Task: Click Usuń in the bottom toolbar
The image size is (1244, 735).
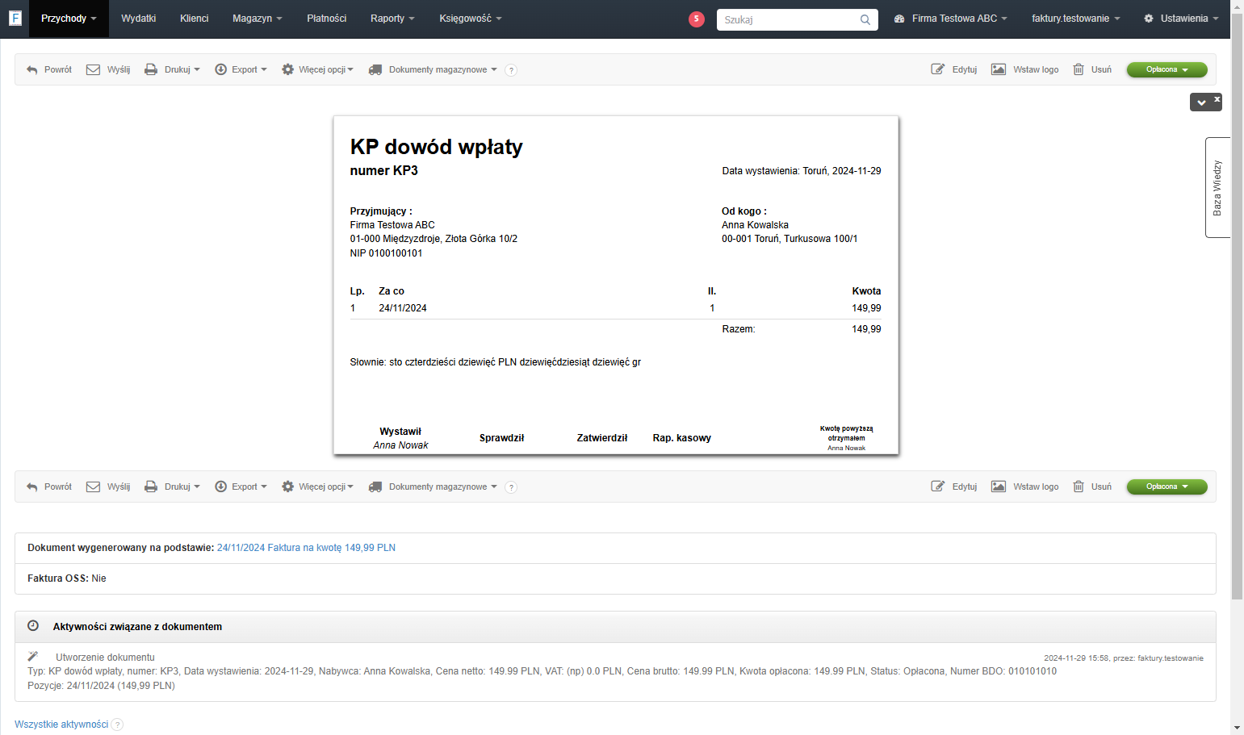Action: point(1092,487)
